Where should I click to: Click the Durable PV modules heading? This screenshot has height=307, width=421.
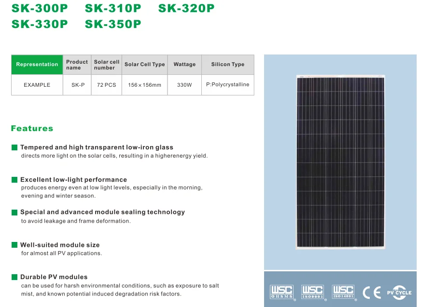(x=54, y=277)
